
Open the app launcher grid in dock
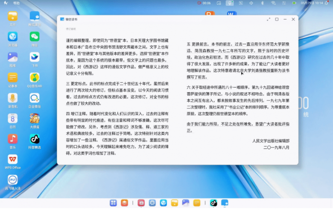pyautogui.click(x=113, y=203)
